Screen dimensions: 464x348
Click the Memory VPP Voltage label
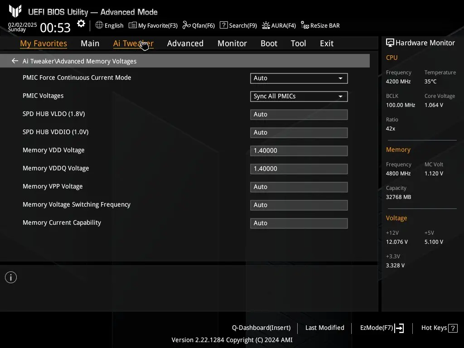click(53, 186)
